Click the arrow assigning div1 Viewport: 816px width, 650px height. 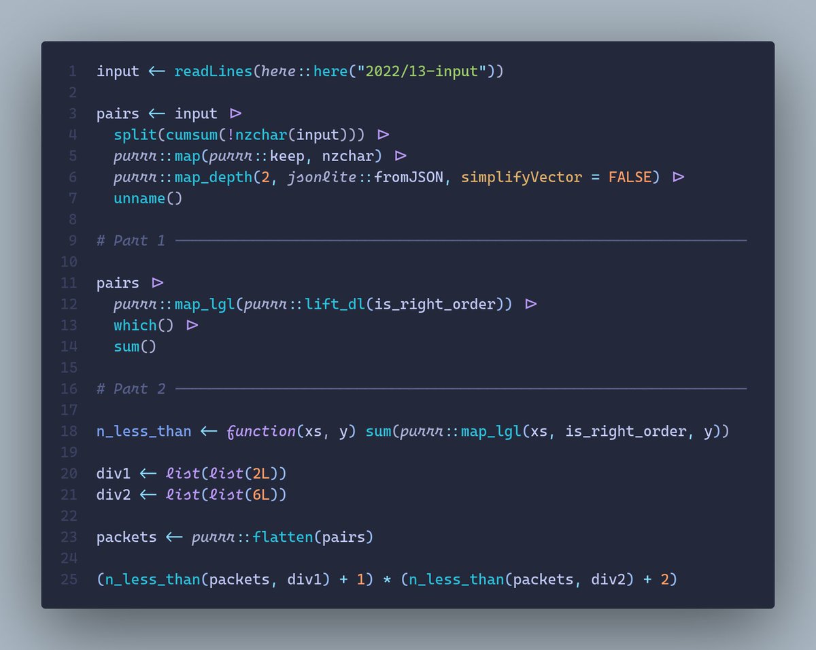pos(147,473)
